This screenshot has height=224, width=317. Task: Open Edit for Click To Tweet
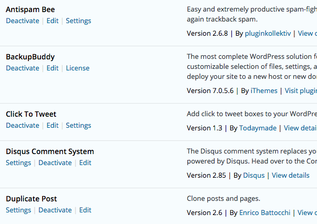[x=52, y=126]
